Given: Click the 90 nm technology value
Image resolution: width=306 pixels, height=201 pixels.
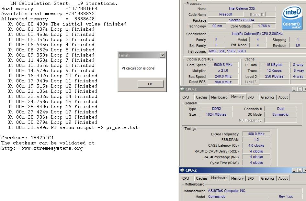Looking at the screenshot, I should [x=217, y=26].
